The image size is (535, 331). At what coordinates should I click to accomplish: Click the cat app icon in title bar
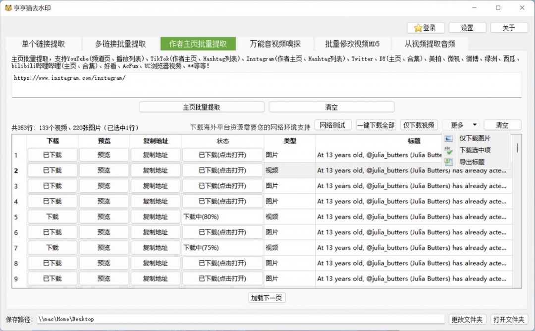[x=8, y=8]
